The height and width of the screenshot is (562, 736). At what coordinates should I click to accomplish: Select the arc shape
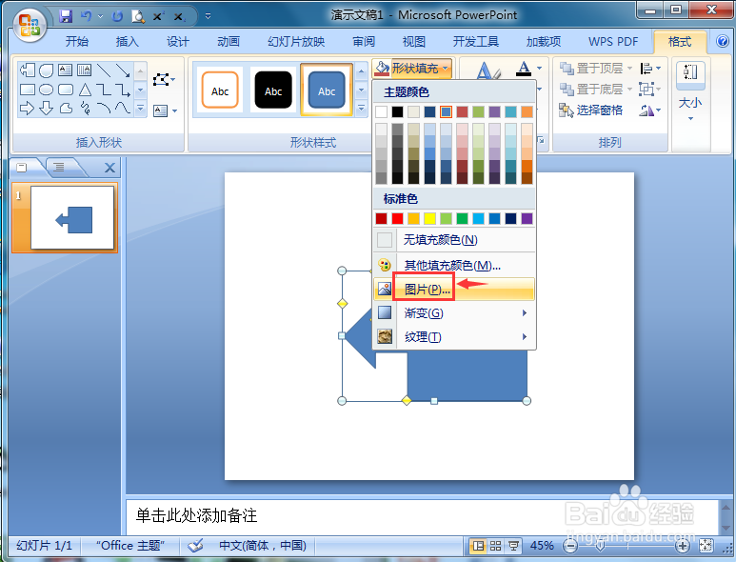pyautogui.click(x=103, y=109)
